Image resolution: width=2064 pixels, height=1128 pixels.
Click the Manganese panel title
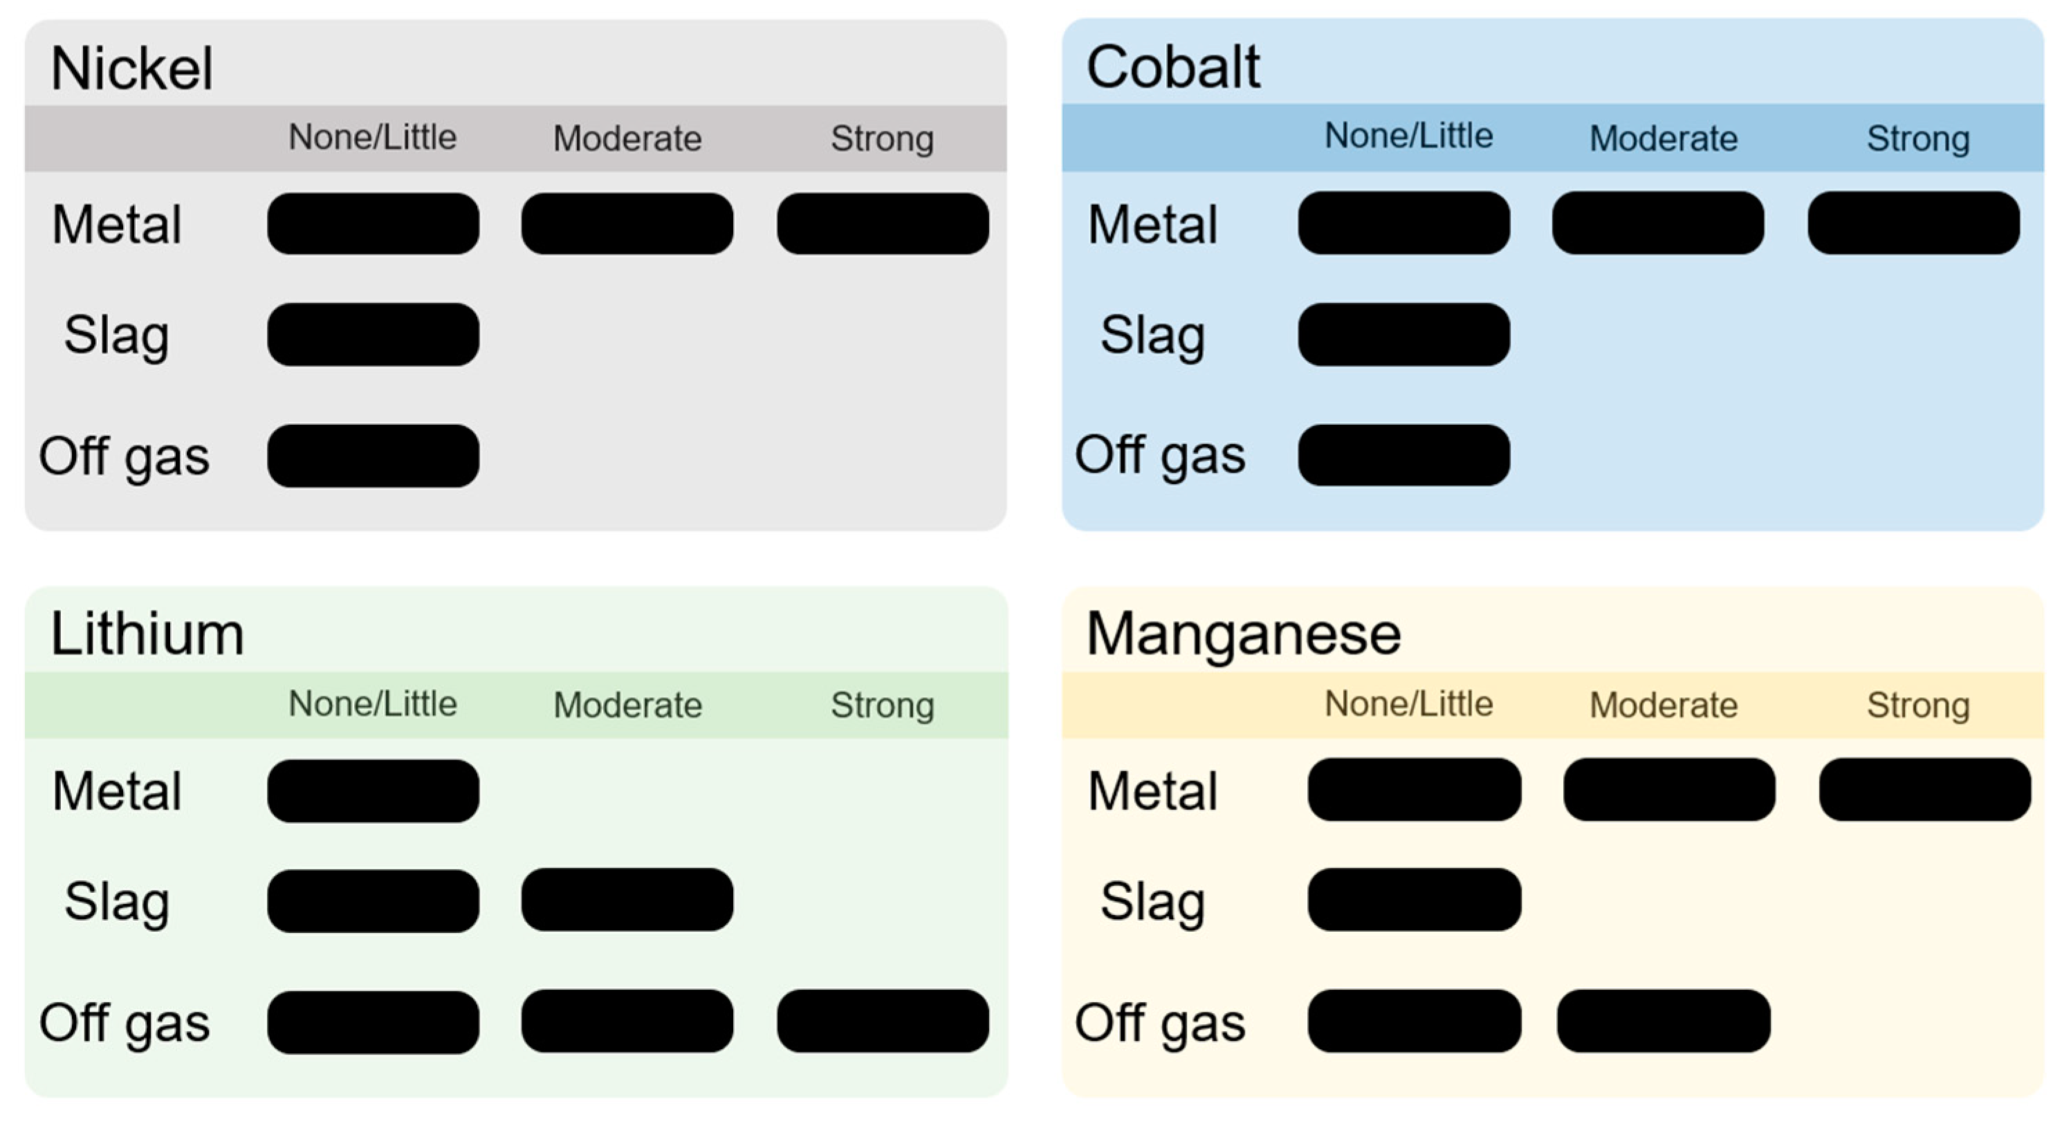pyautogui.click(x=1243, y=634)
